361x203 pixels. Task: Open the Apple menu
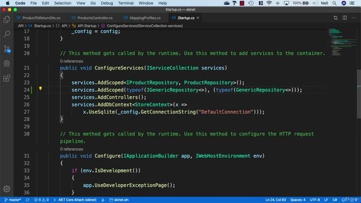point(7,3)
